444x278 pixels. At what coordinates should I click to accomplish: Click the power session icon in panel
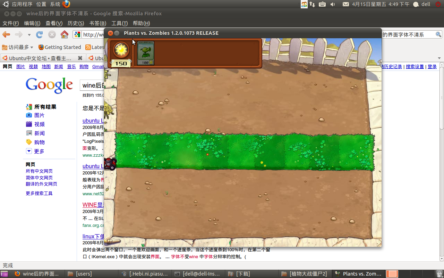pos(438,4)
